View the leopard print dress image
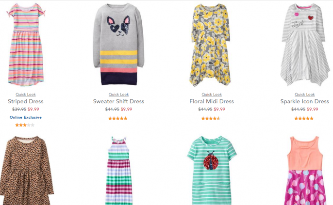The width and height of the screenshot is (333, 205). point(26,171)
